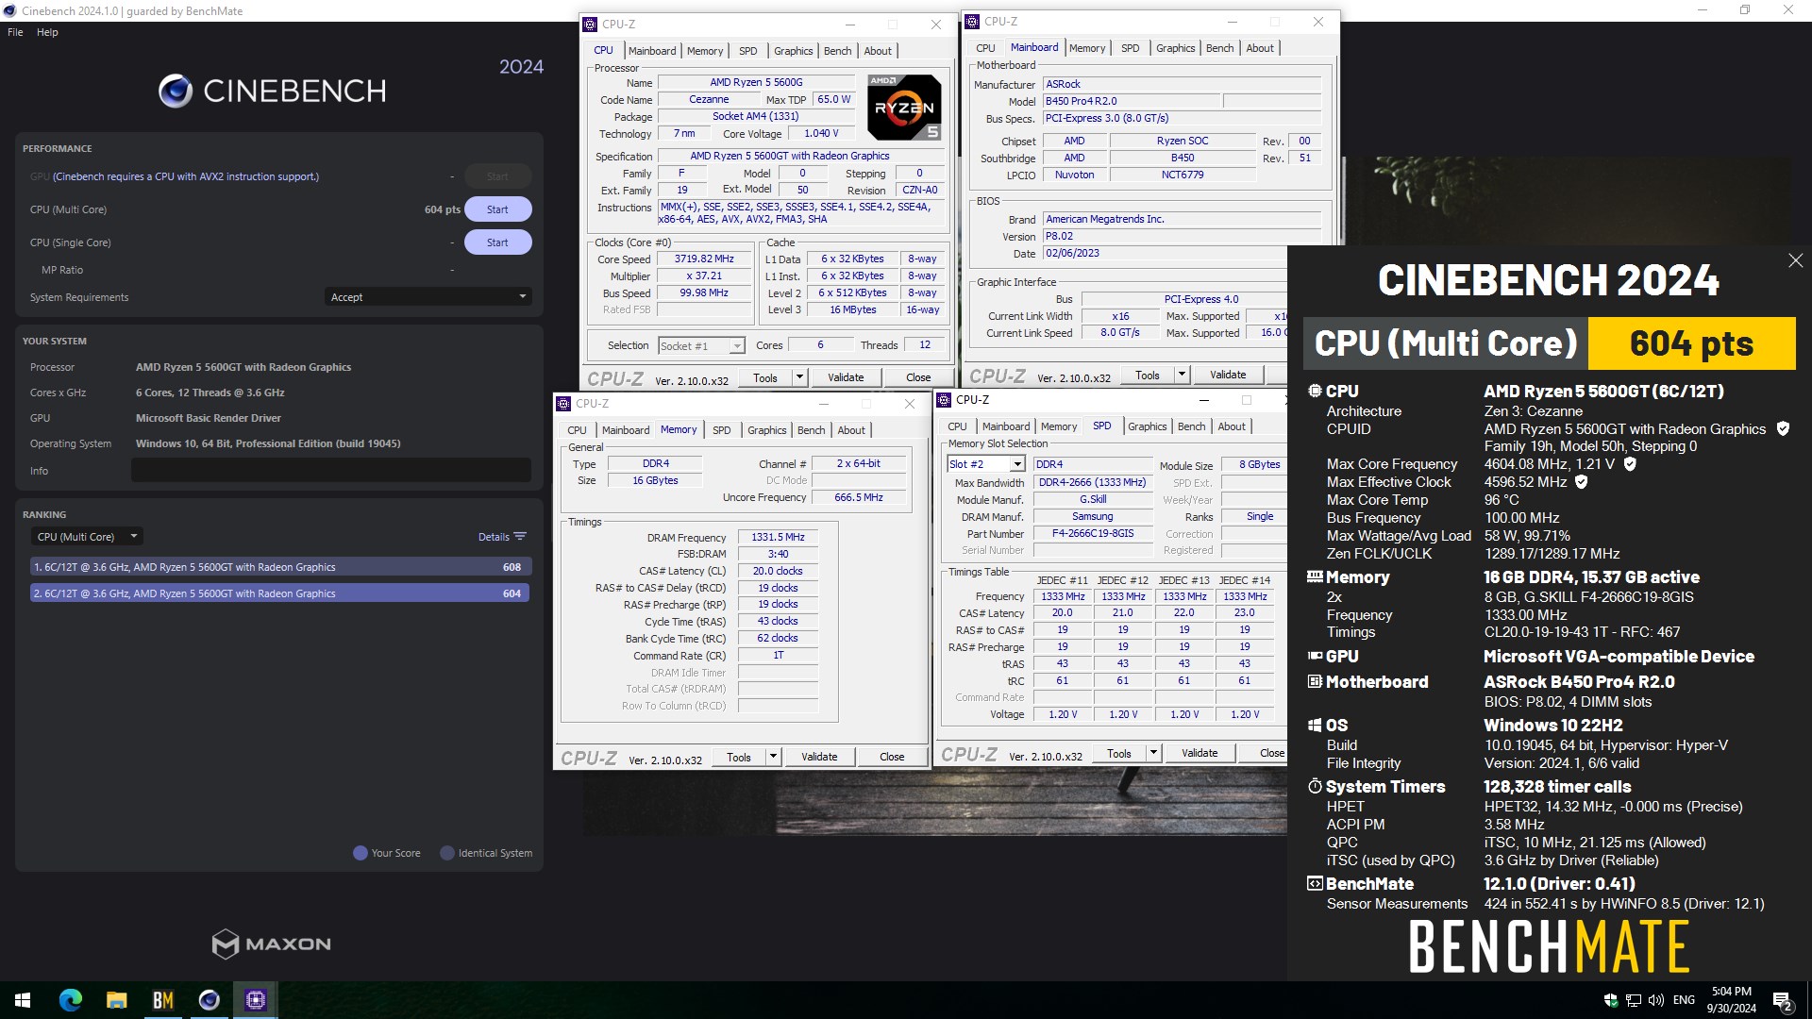Click BIOS Version P8.02 field
This screenshot has width=1812, height=1019.
[x=1182, y=236]
